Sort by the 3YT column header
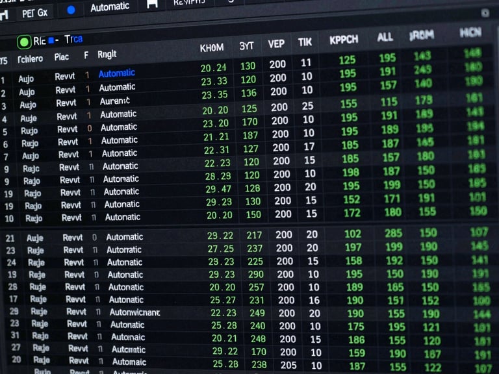This screenshot has width=499, height=374. (x=247, y=46)
